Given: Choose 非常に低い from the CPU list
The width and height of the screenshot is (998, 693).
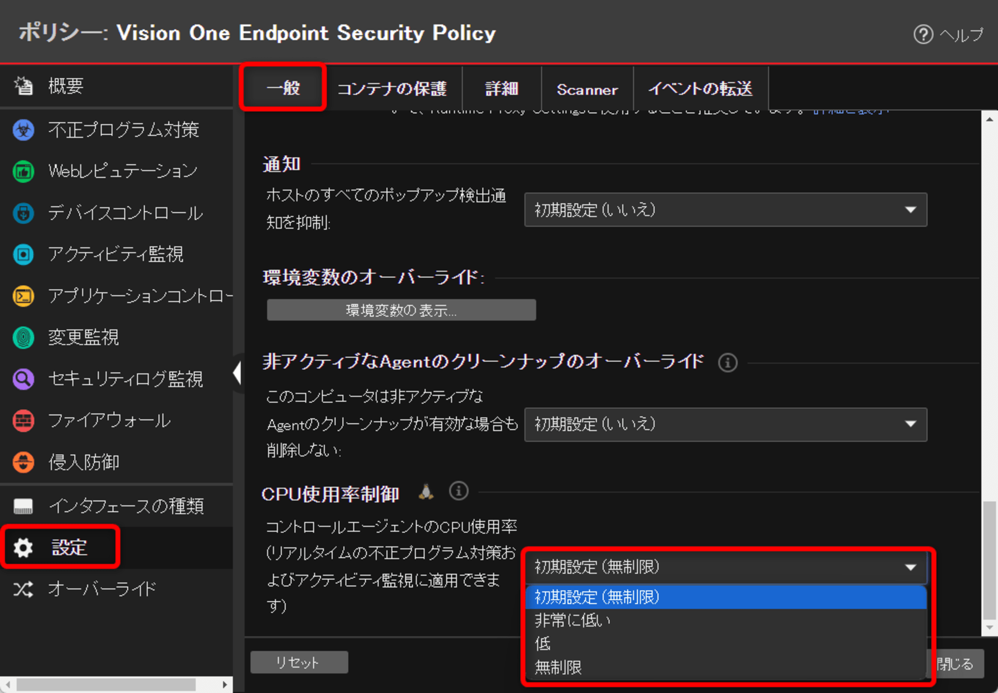Looking at the screenshot, I should [x=726, y=620].
